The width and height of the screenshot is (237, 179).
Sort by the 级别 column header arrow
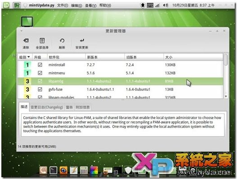29,57
